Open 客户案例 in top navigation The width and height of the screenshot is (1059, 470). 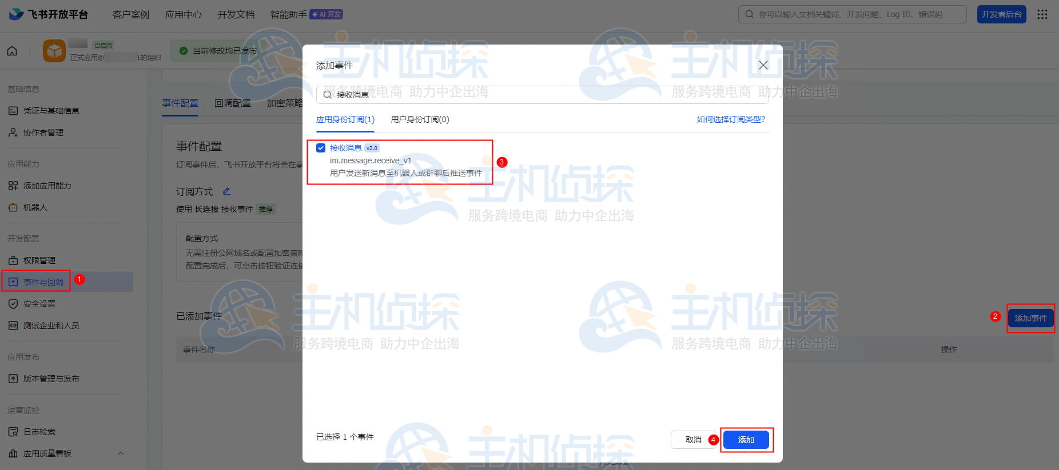pos(131,14)
